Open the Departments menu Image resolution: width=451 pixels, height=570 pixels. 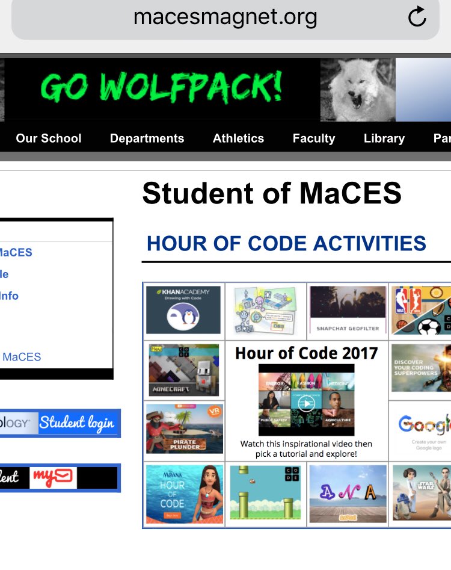point(147,138)
